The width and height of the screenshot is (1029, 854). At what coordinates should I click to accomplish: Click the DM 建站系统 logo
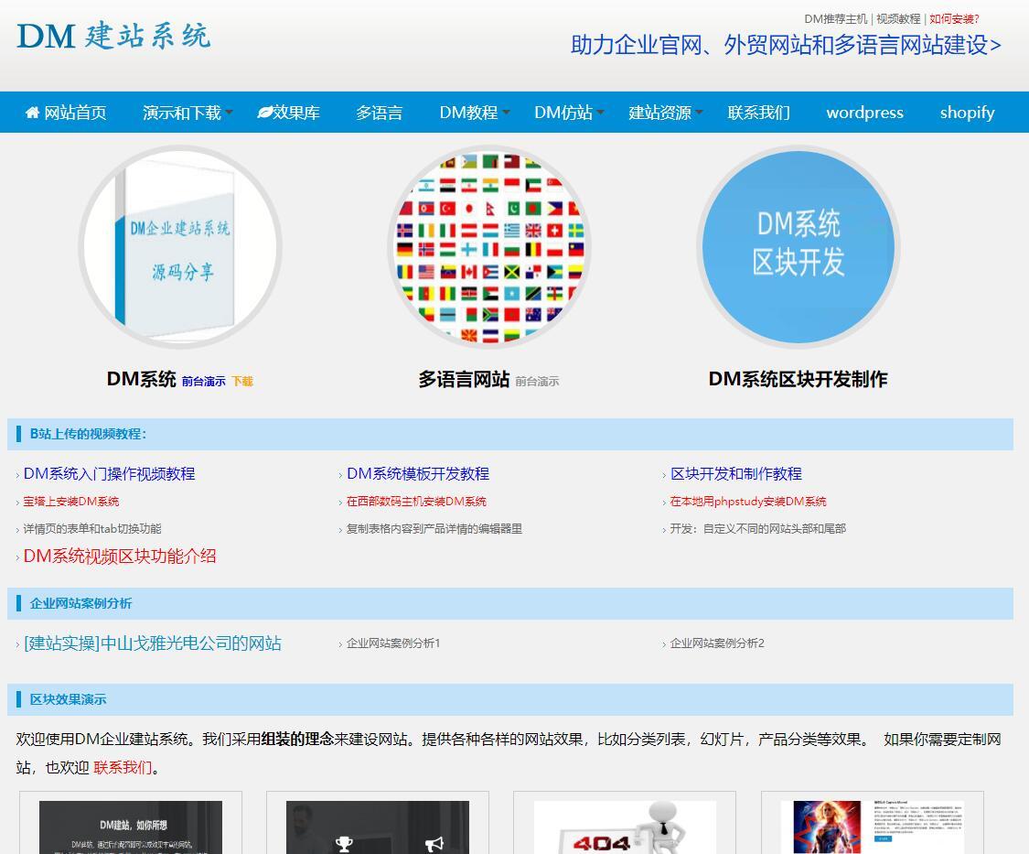click(x=113, y=36)
